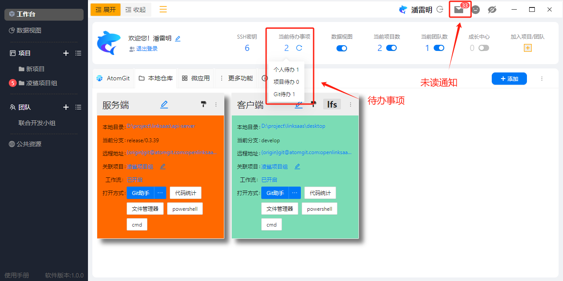
Task: Open the orange hamburger menu icon
Action: tap(163, 9)
